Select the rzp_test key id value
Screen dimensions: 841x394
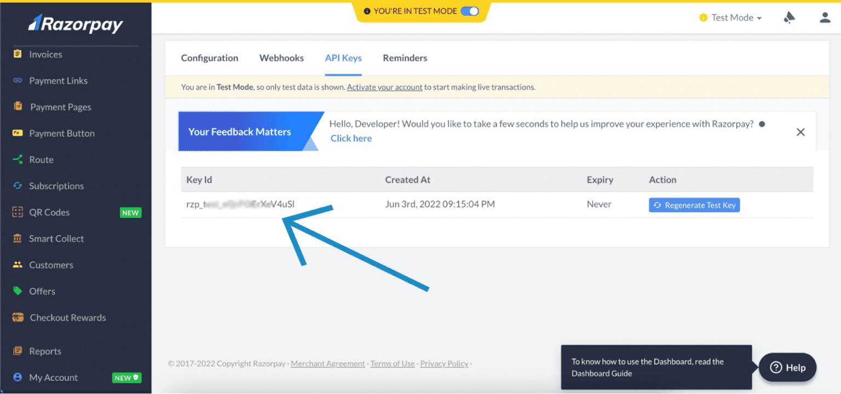pyautogui.click(x=240, y=204)
